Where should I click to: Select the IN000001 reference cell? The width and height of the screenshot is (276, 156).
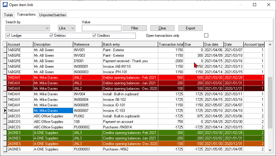(87, 67)
